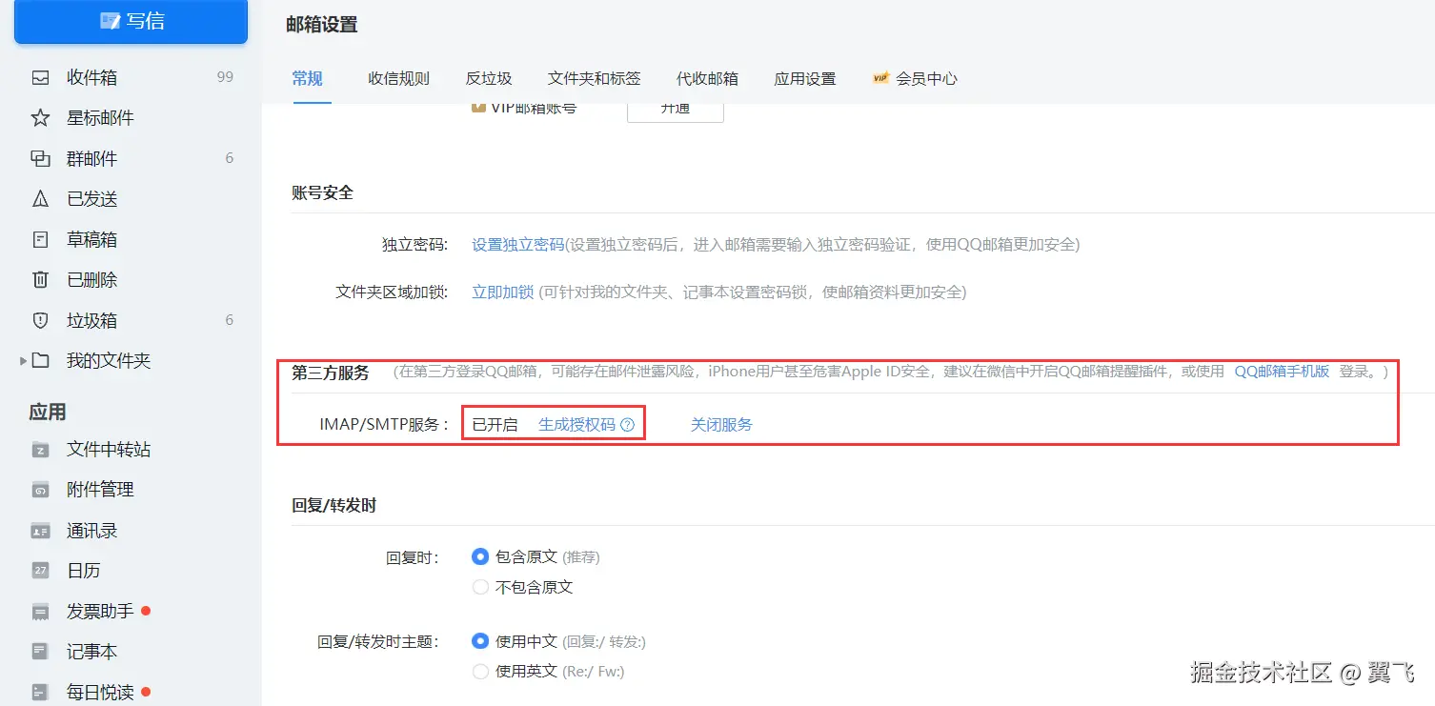1435x706 pixels.
Task: Select 包含原文 radio option
Action: pyautogui.click(x=480, y=556)
